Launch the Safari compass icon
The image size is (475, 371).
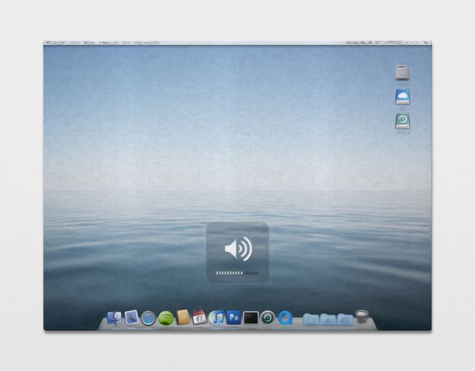(148, 318)
